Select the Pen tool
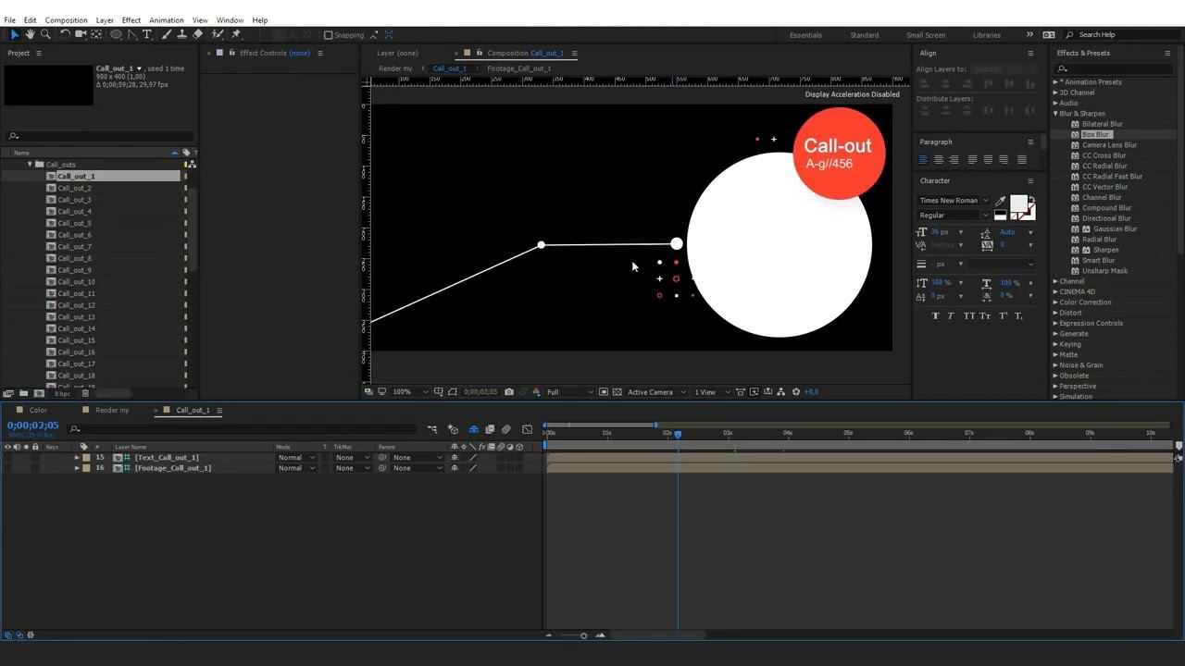Screen dimensions: 1185x666 [132, 34]
